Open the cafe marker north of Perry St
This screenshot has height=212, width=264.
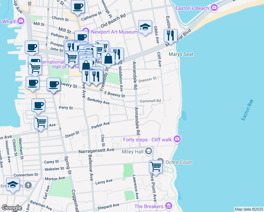[x=38, y=106]
